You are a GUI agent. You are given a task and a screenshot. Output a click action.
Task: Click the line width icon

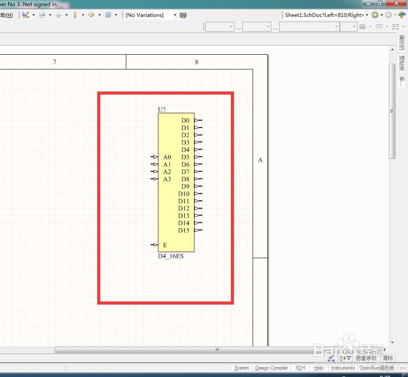362,26
